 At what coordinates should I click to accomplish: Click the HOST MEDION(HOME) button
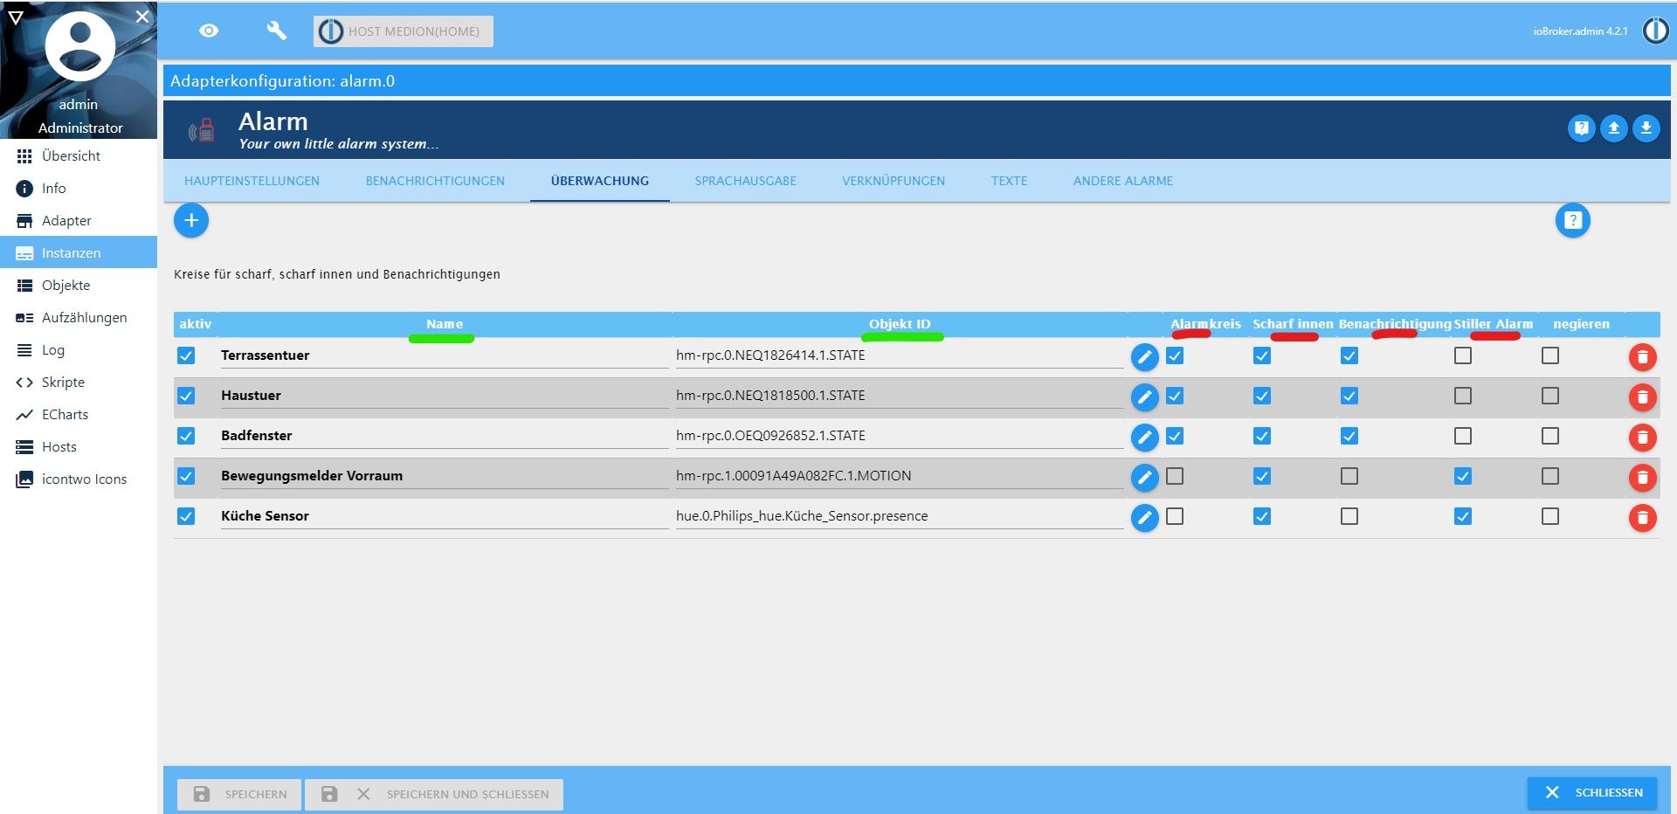tap(404, 31)
